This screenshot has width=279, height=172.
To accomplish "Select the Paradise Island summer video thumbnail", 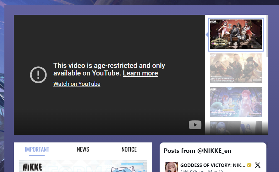I will pyautogui.click(x=236, y=102).
